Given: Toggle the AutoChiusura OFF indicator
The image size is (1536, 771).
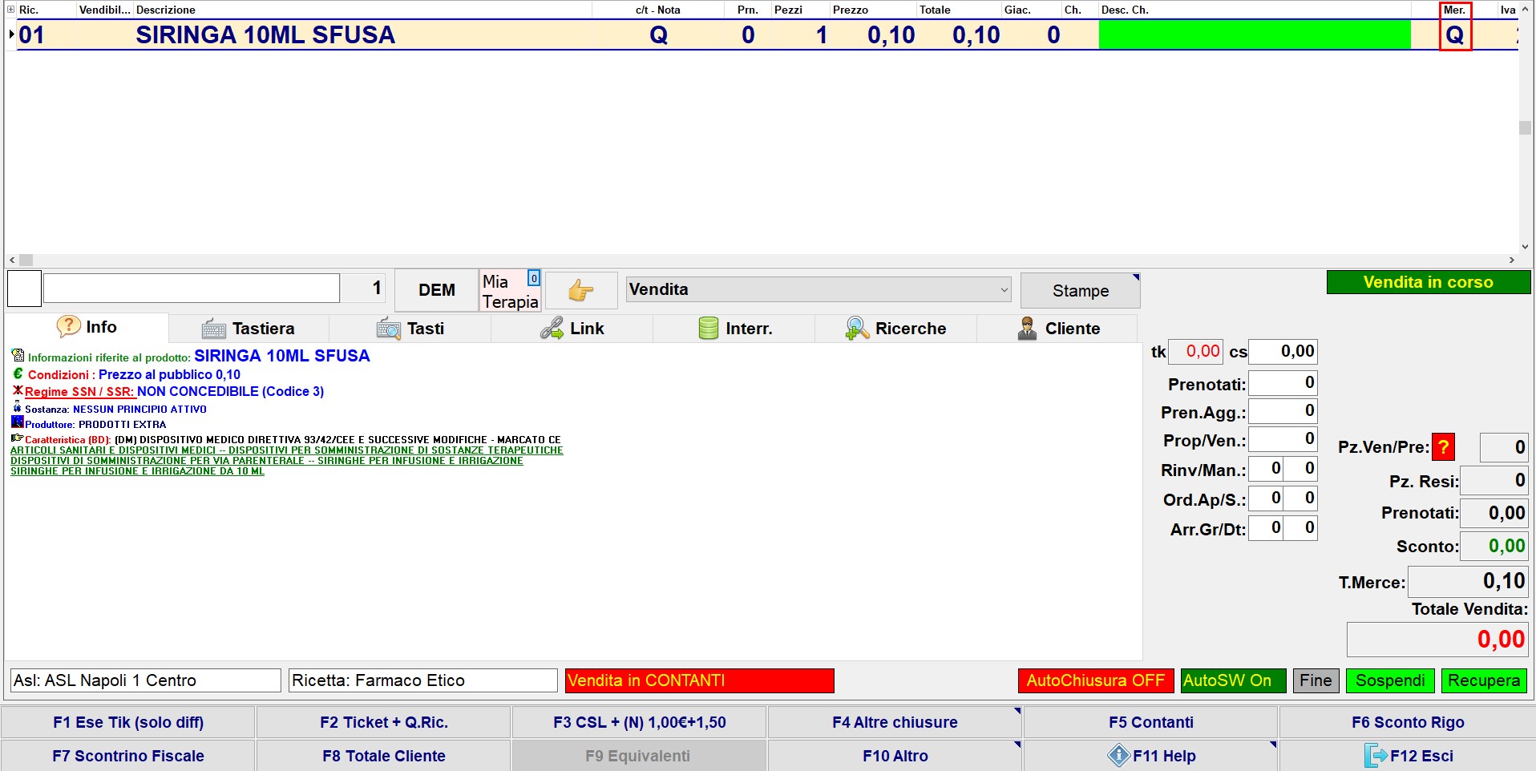Looking at the screenshot, I should coord(1095,680).
